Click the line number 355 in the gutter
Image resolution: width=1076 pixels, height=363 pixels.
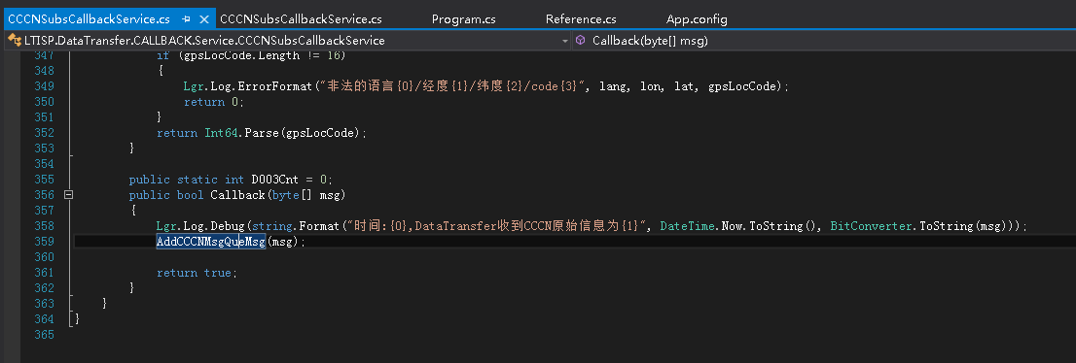pos(44,180)
